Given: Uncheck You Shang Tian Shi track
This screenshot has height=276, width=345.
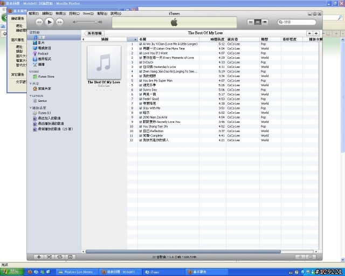Looking at the screenshot, I should click(141, 127).
